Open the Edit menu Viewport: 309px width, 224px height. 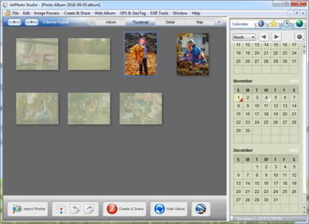(26, 13)
